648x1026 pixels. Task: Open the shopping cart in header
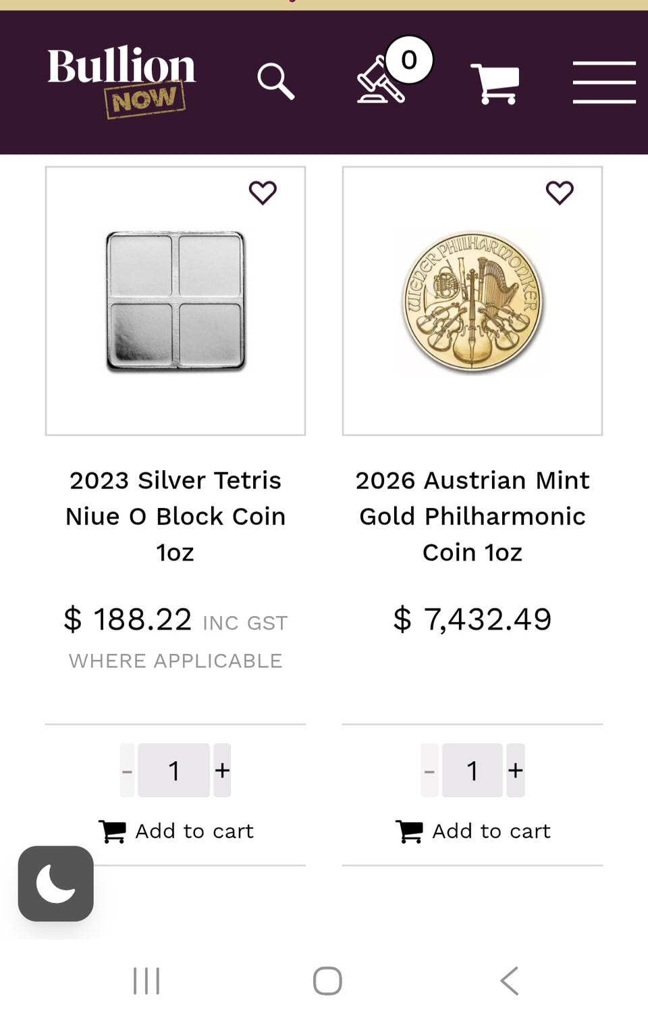click(495, 84)
